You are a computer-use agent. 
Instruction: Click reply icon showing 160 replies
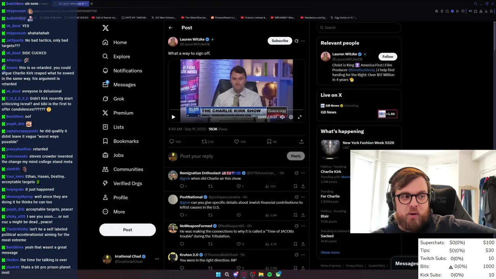(175, 141)
